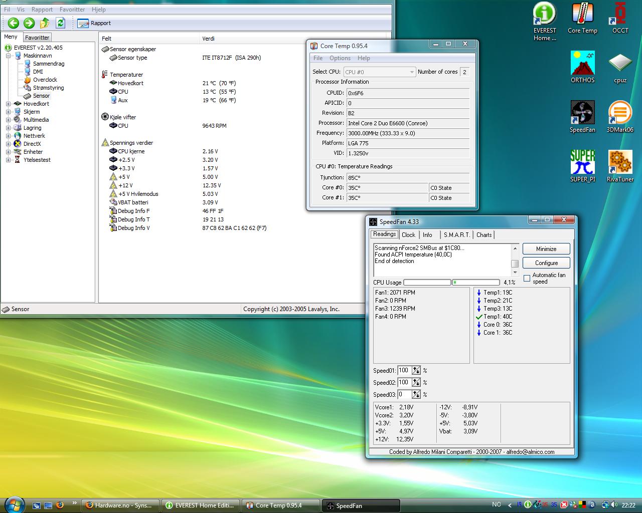Click Spennings verdier warning icon
This screenshot has width=642, height=513.
(x=105, y=142)
